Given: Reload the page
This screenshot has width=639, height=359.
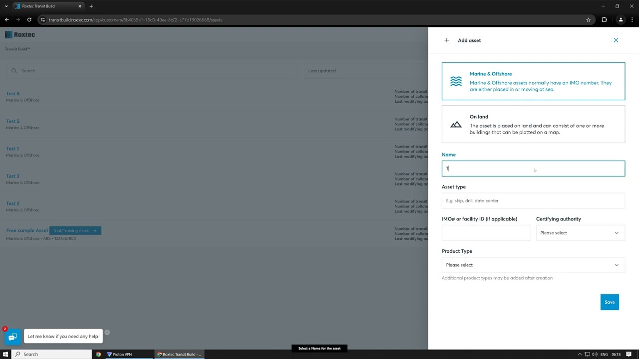Looking at the screenshot, I should click(x=29, y=20).
